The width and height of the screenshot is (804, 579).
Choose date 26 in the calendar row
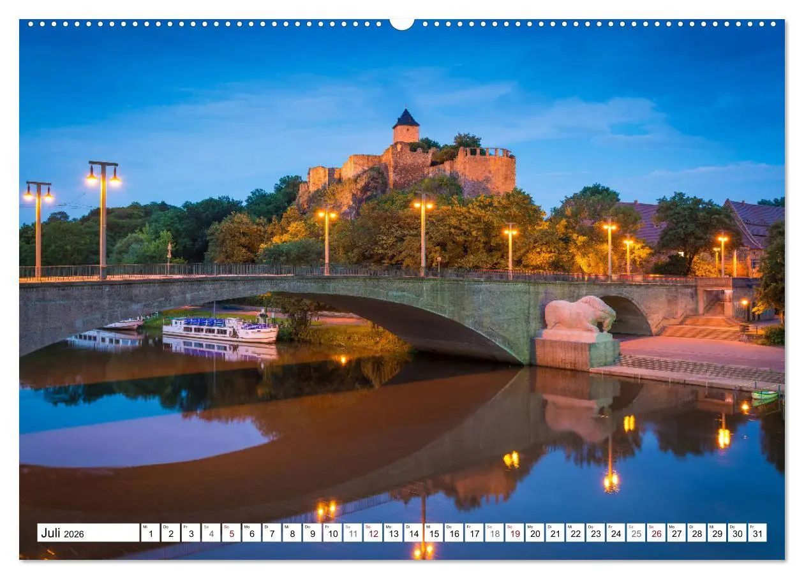point(656,533)
